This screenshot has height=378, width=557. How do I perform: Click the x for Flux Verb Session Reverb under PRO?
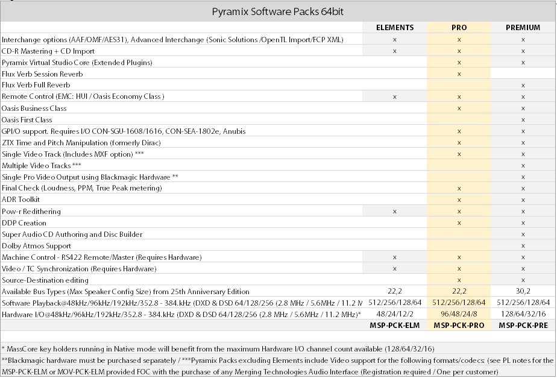(x=459, y=74)
